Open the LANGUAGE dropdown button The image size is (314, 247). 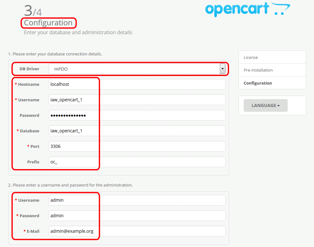(x=266, y=105)
